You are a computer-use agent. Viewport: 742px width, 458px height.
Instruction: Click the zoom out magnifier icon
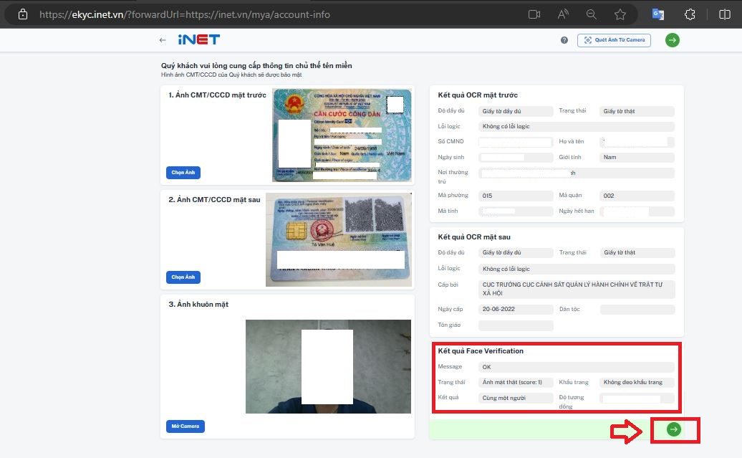(592, 14)
